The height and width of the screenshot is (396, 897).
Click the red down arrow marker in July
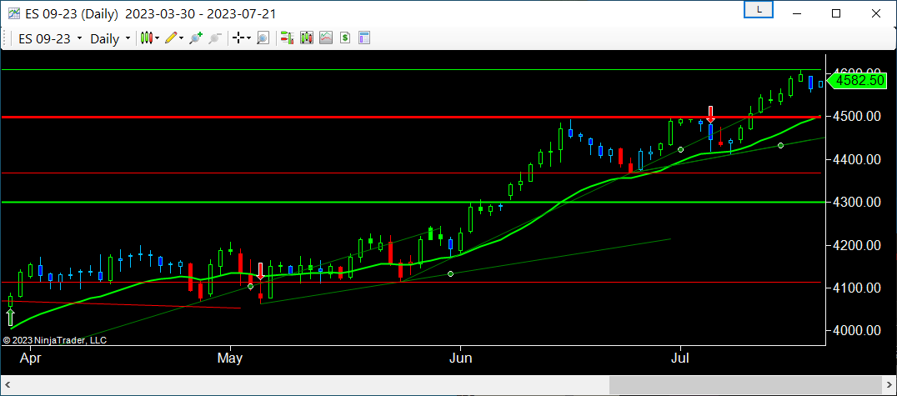coord(710,114)
